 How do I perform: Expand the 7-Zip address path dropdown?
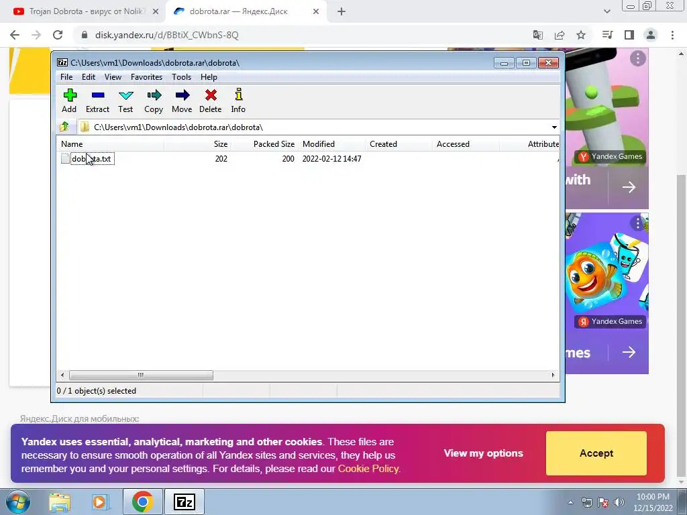(x=554, y=127)
